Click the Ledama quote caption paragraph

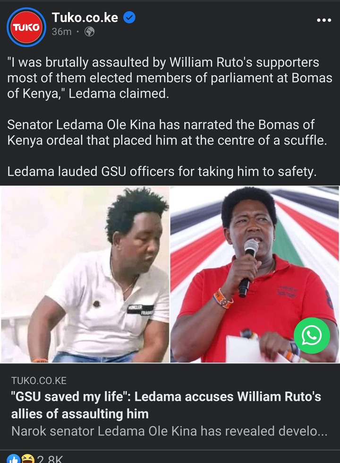(x=170, y=78)
